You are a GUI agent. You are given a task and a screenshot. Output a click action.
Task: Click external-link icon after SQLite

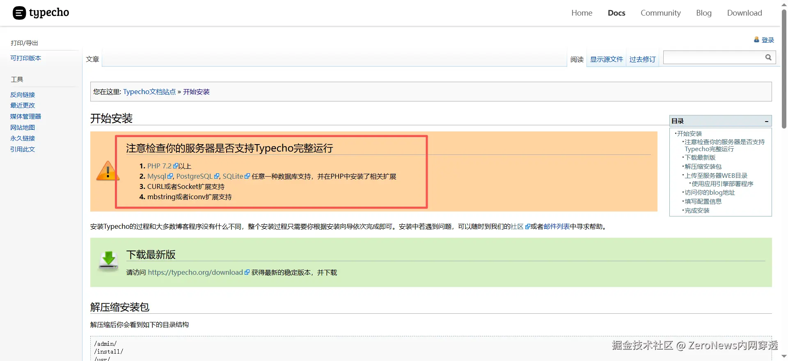pyautogui.click(x=247, y=176)
